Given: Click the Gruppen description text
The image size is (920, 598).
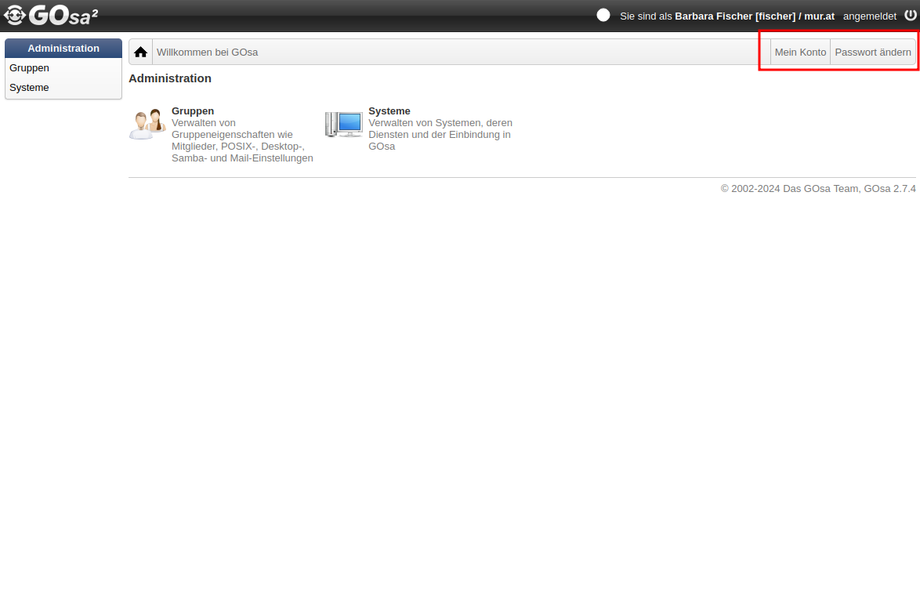Looking at the screenshot, I should 242,140.
